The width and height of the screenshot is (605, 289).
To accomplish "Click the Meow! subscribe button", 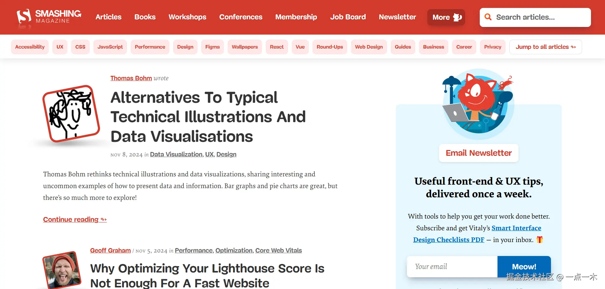I will point(524,266).
